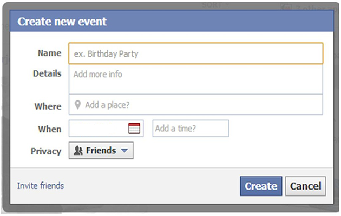Click the calendar date picker icon

pyautogui.click(x=134, y=129)
